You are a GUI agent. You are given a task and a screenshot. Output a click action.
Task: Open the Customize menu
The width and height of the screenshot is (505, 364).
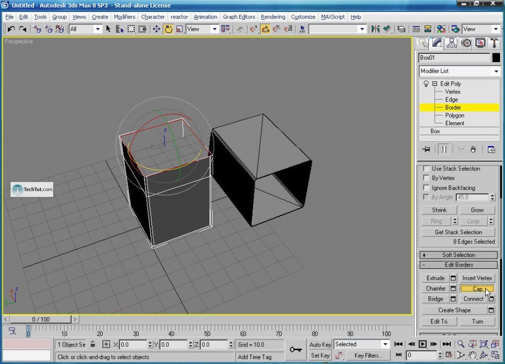pyautogui.click(x=303, y=17)
